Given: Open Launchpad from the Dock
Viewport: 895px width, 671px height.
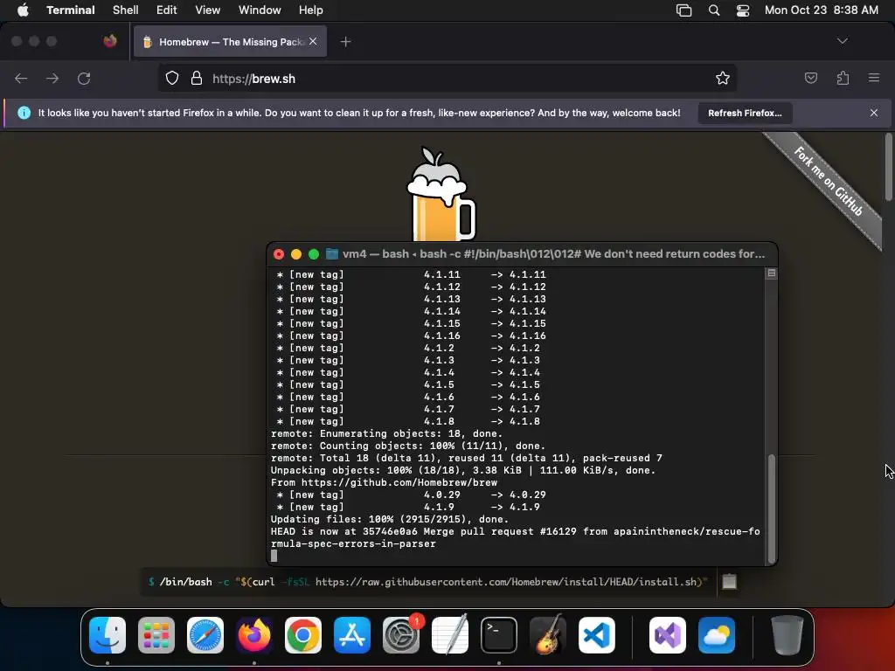Looking at the screenshot, I should [156, 635].
